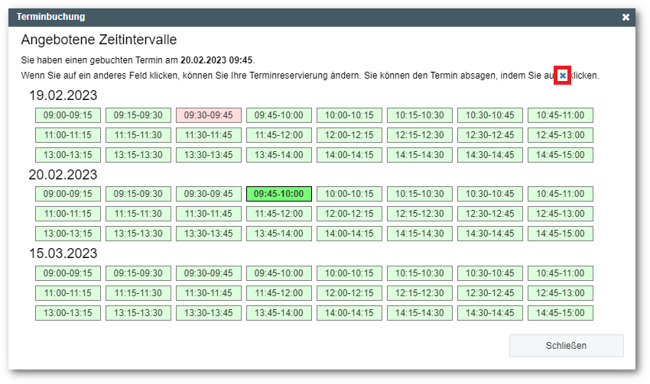The height and width of the screenshot is (384, 650).
Task: Book 10:00-10:15 on 20.02.2023
Action: [349, 194]
